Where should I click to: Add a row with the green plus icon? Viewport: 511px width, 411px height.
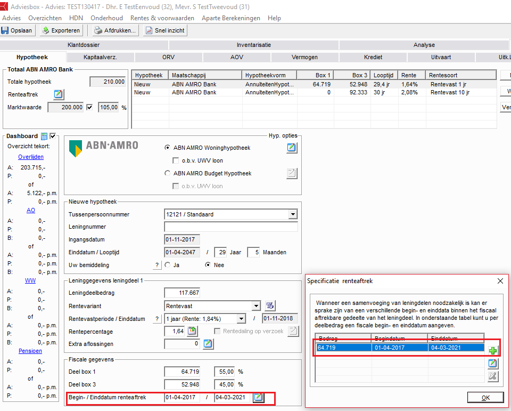(x=493, y=351)
